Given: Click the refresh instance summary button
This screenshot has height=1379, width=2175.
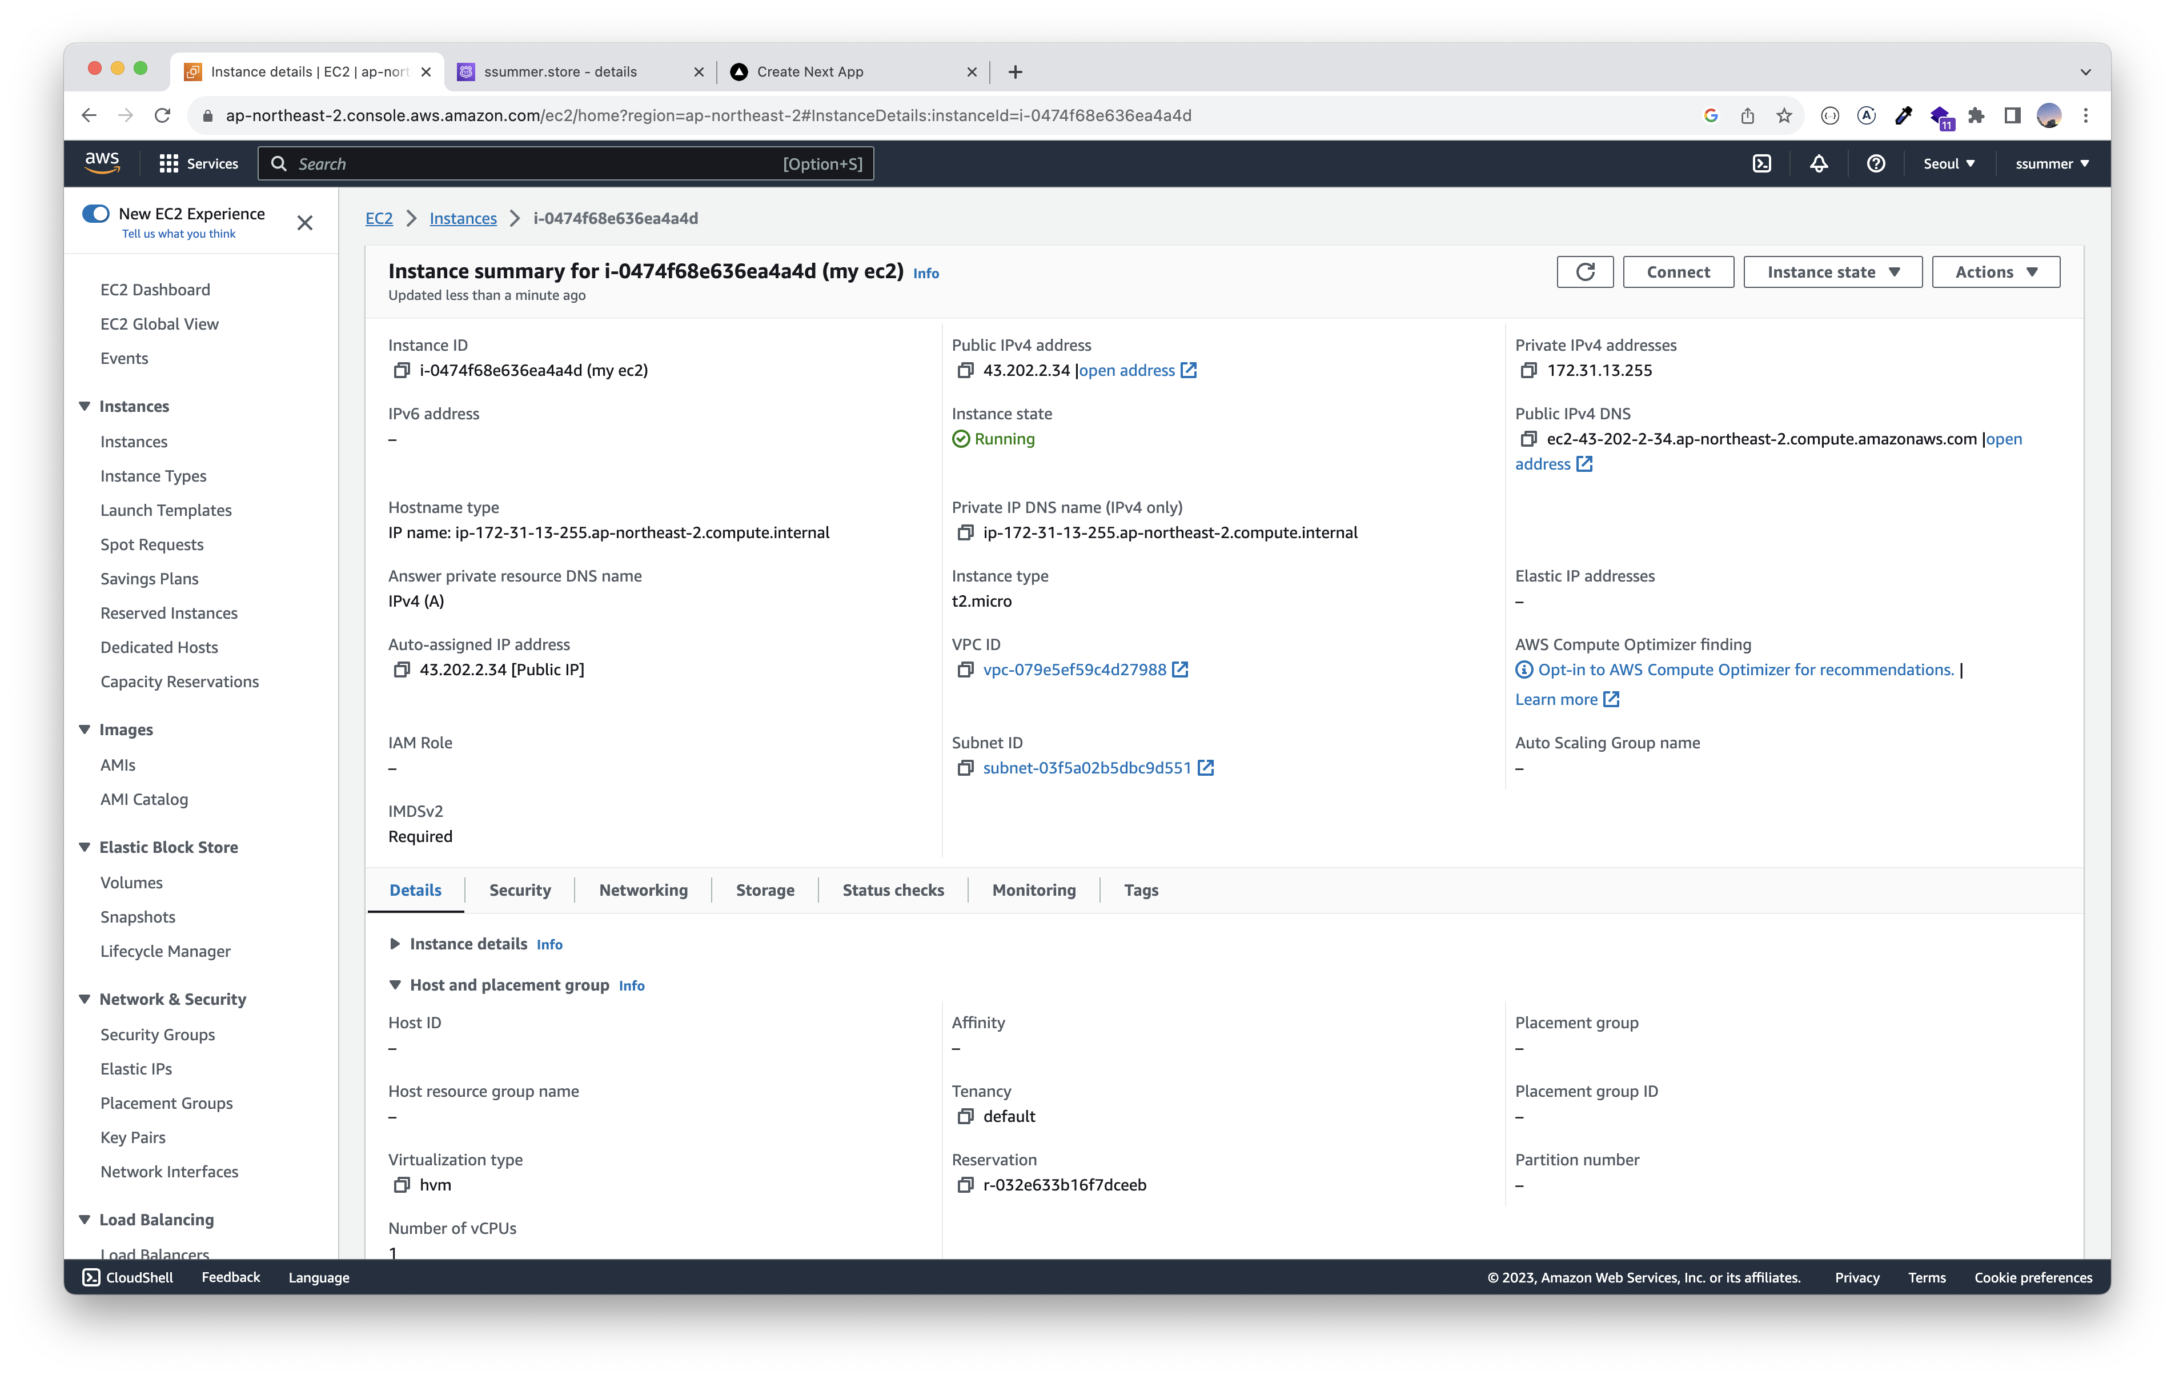Looking at the screenshot, I should pyautogui.click(x=1584, y=272).
